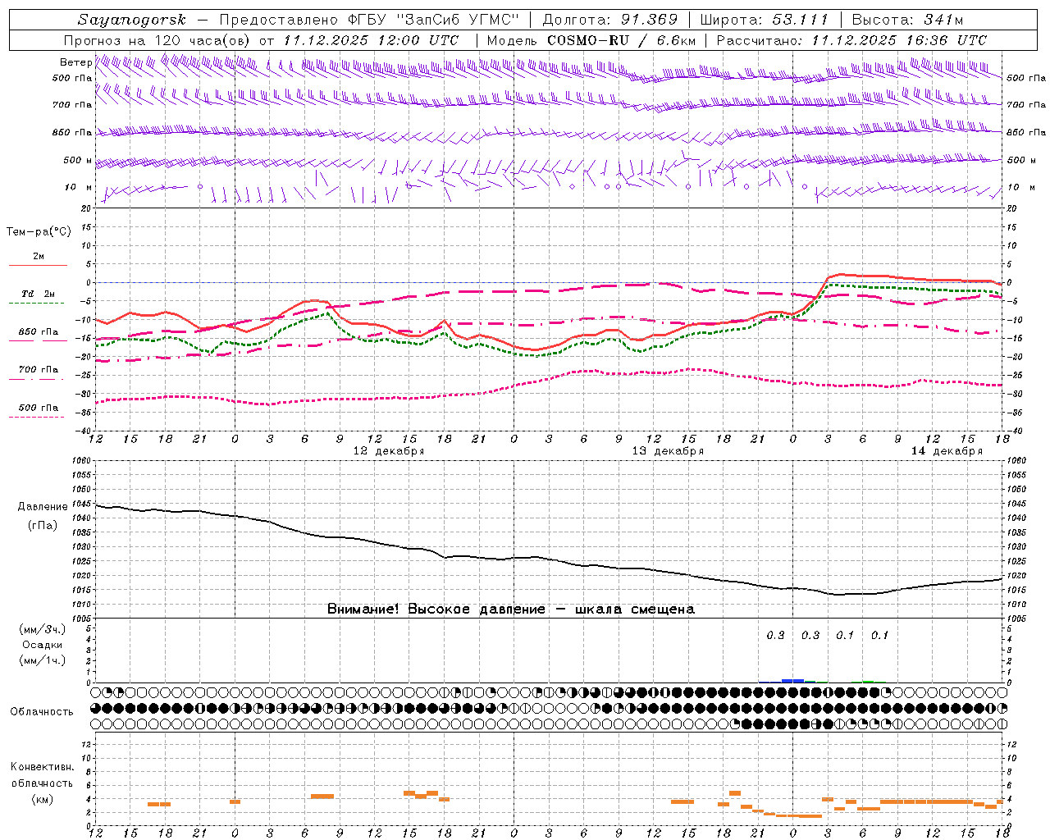Screen dimensions: 1050x840
Task: Click the '12 декабря' date label
Action: (388, 451)
